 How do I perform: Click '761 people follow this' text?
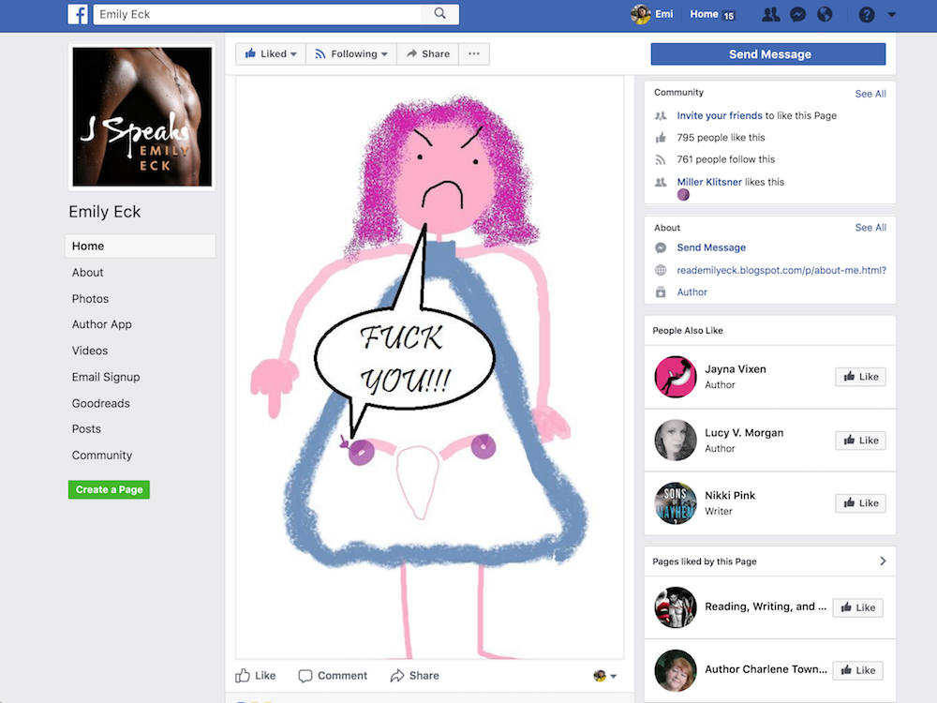[x=725, y=159]
